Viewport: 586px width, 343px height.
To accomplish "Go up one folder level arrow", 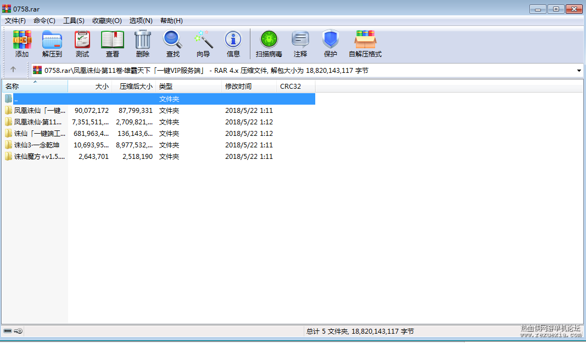I will 13,70.
